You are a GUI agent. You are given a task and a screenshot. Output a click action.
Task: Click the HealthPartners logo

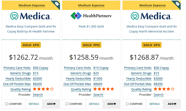click(91, 16)
